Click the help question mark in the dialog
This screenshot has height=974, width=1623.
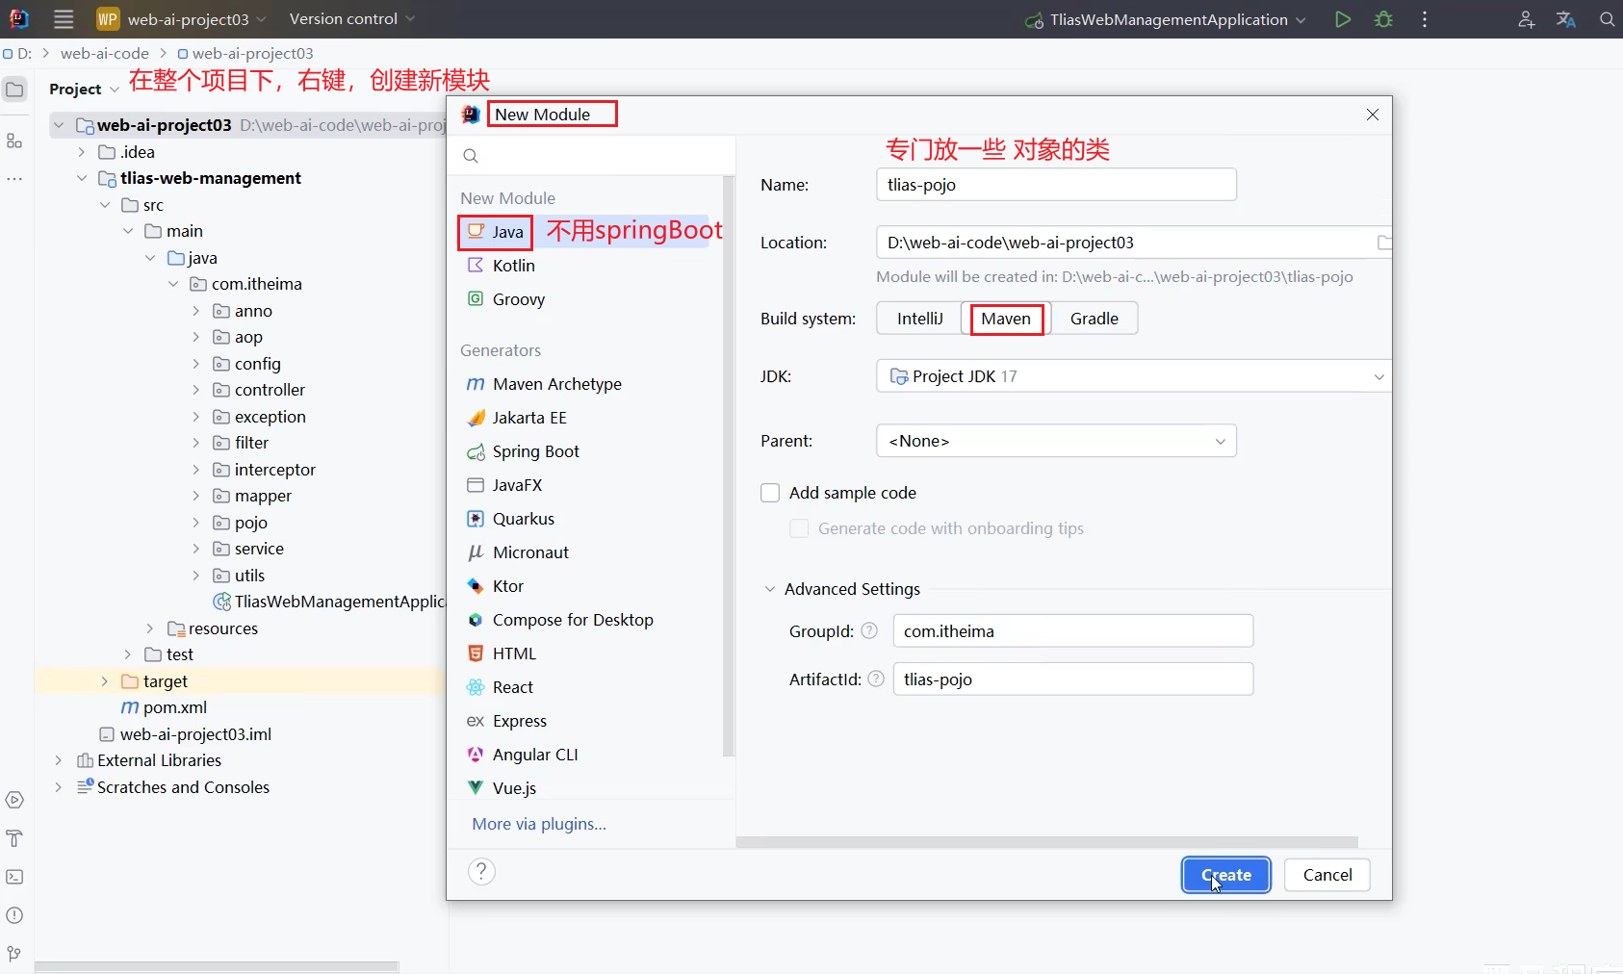pyautogui.click(x=481, y=872)
